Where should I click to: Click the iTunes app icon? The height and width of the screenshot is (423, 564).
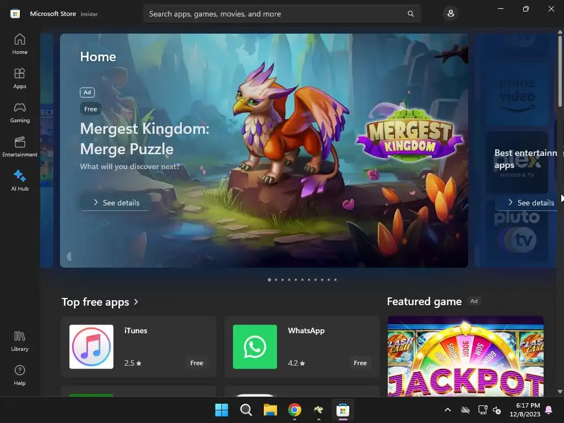point(91,347)
